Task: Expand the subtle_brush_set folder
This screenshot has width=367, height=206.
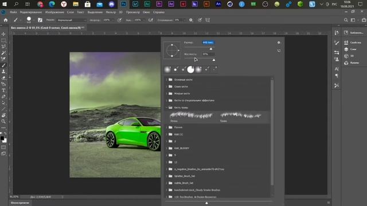Action: tap(166, 183)
